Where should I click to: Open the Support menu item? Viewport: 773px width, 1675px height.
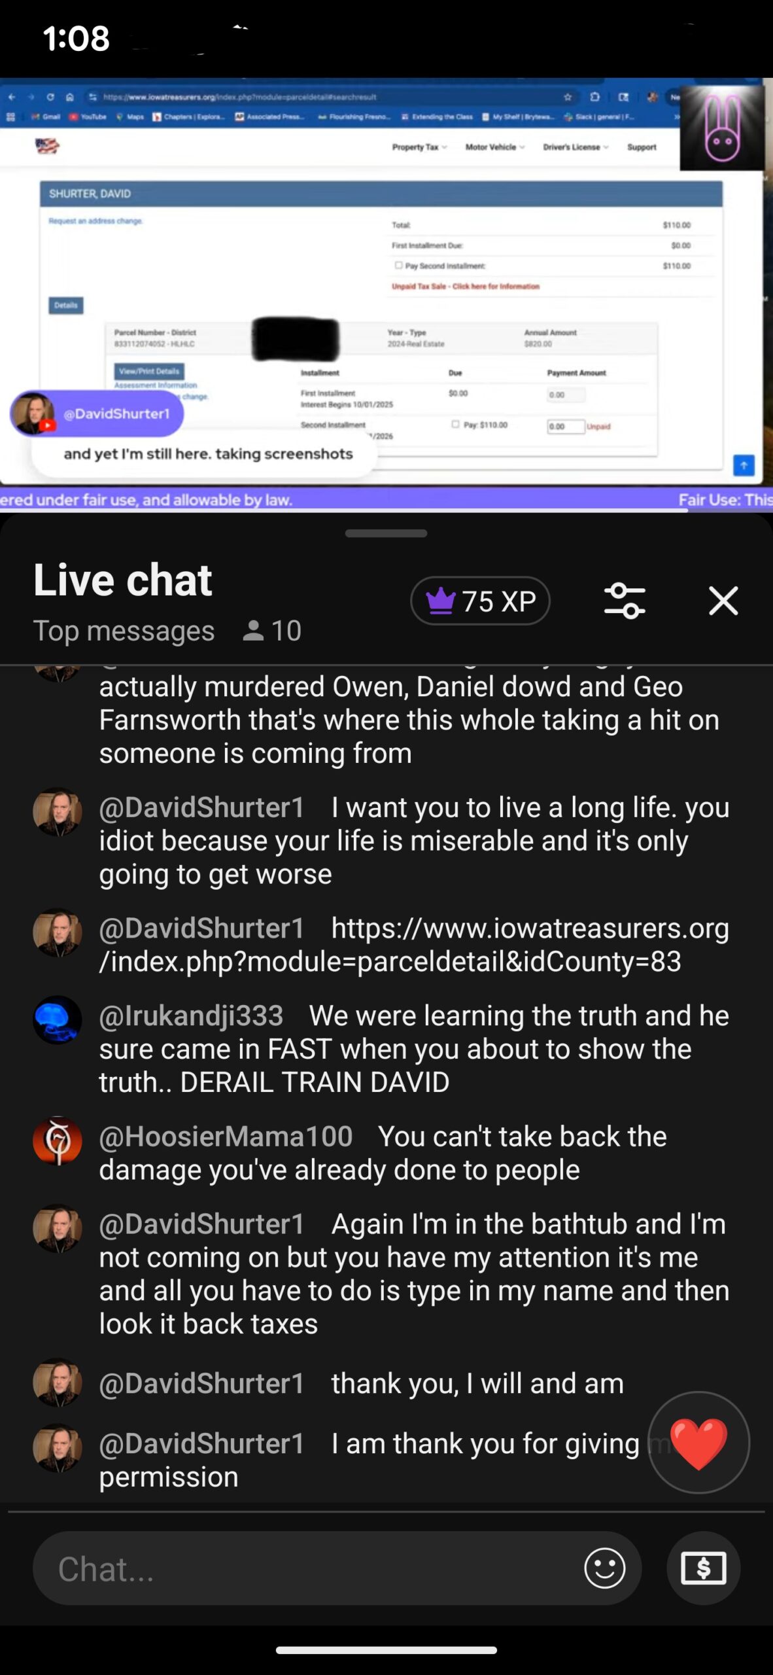pyautogui.click(x=642, y=147)
